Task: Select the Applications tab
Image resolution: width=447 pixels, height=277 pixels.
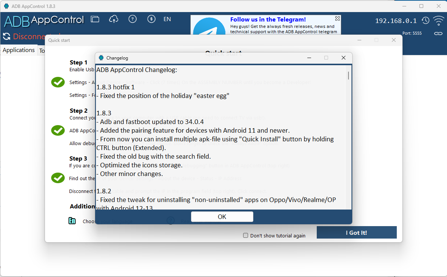Action: 19,50
